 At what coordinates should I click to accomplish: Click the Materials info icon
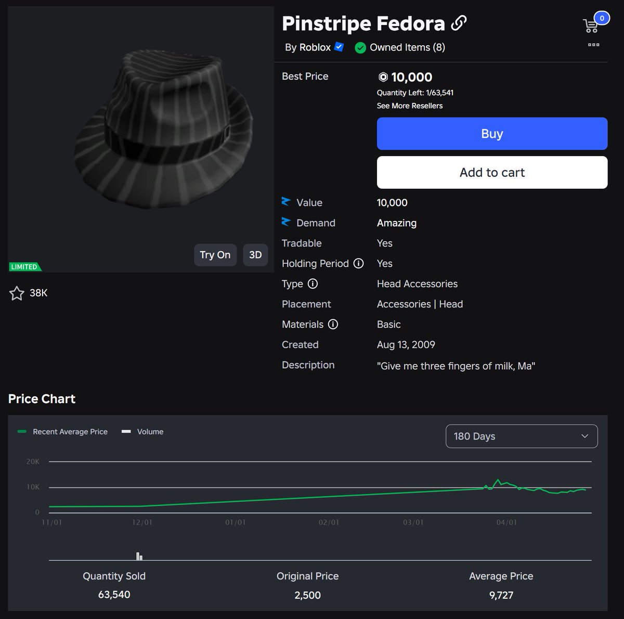[x=333, y=324]
